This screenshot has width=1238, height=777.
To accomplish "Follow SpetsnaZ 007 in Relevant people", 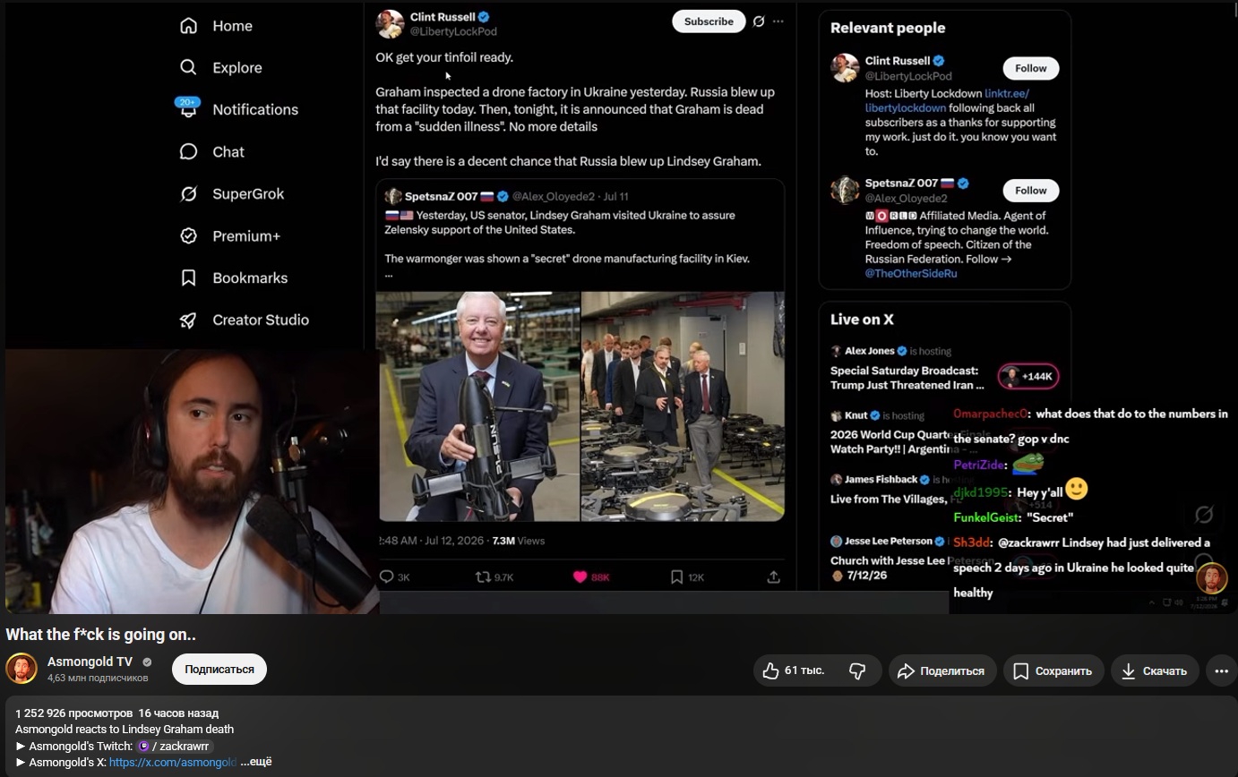I will (x=1030, y=190).
